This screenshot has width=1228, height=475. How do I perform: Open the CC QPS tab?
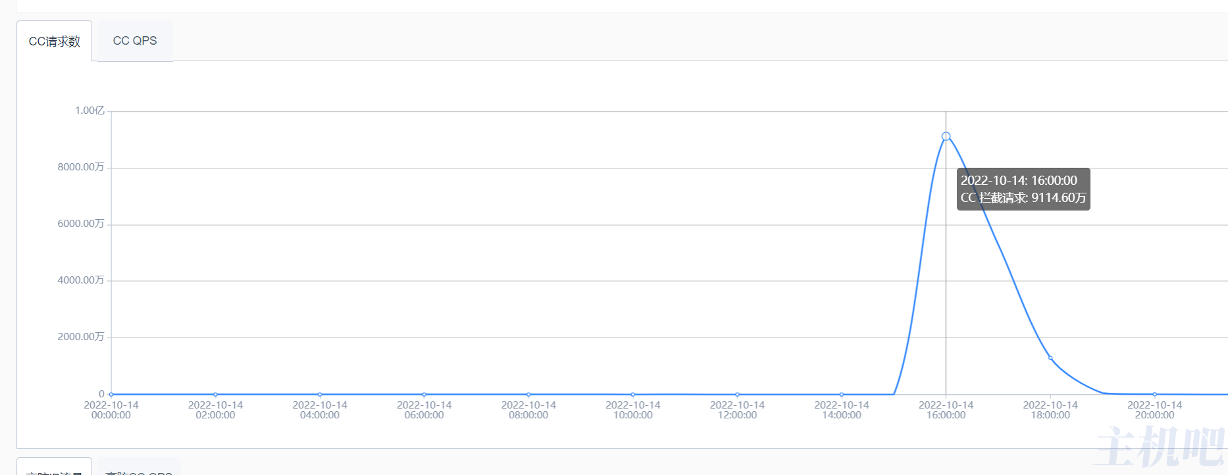[x=135, y=41]
